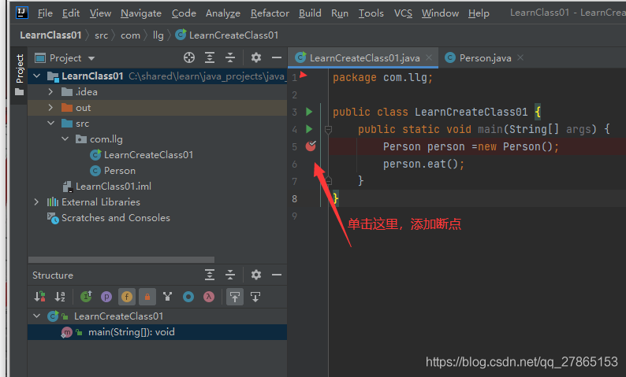Screen dimensions: 626x377
Task: Click Expand All in Project panel
Action: click(210, 57)
